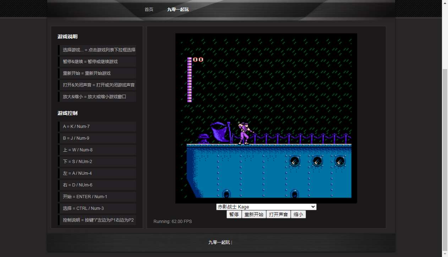
Task: Follow the 九零一起玩 link in the footer
Action: coord(219,242)
